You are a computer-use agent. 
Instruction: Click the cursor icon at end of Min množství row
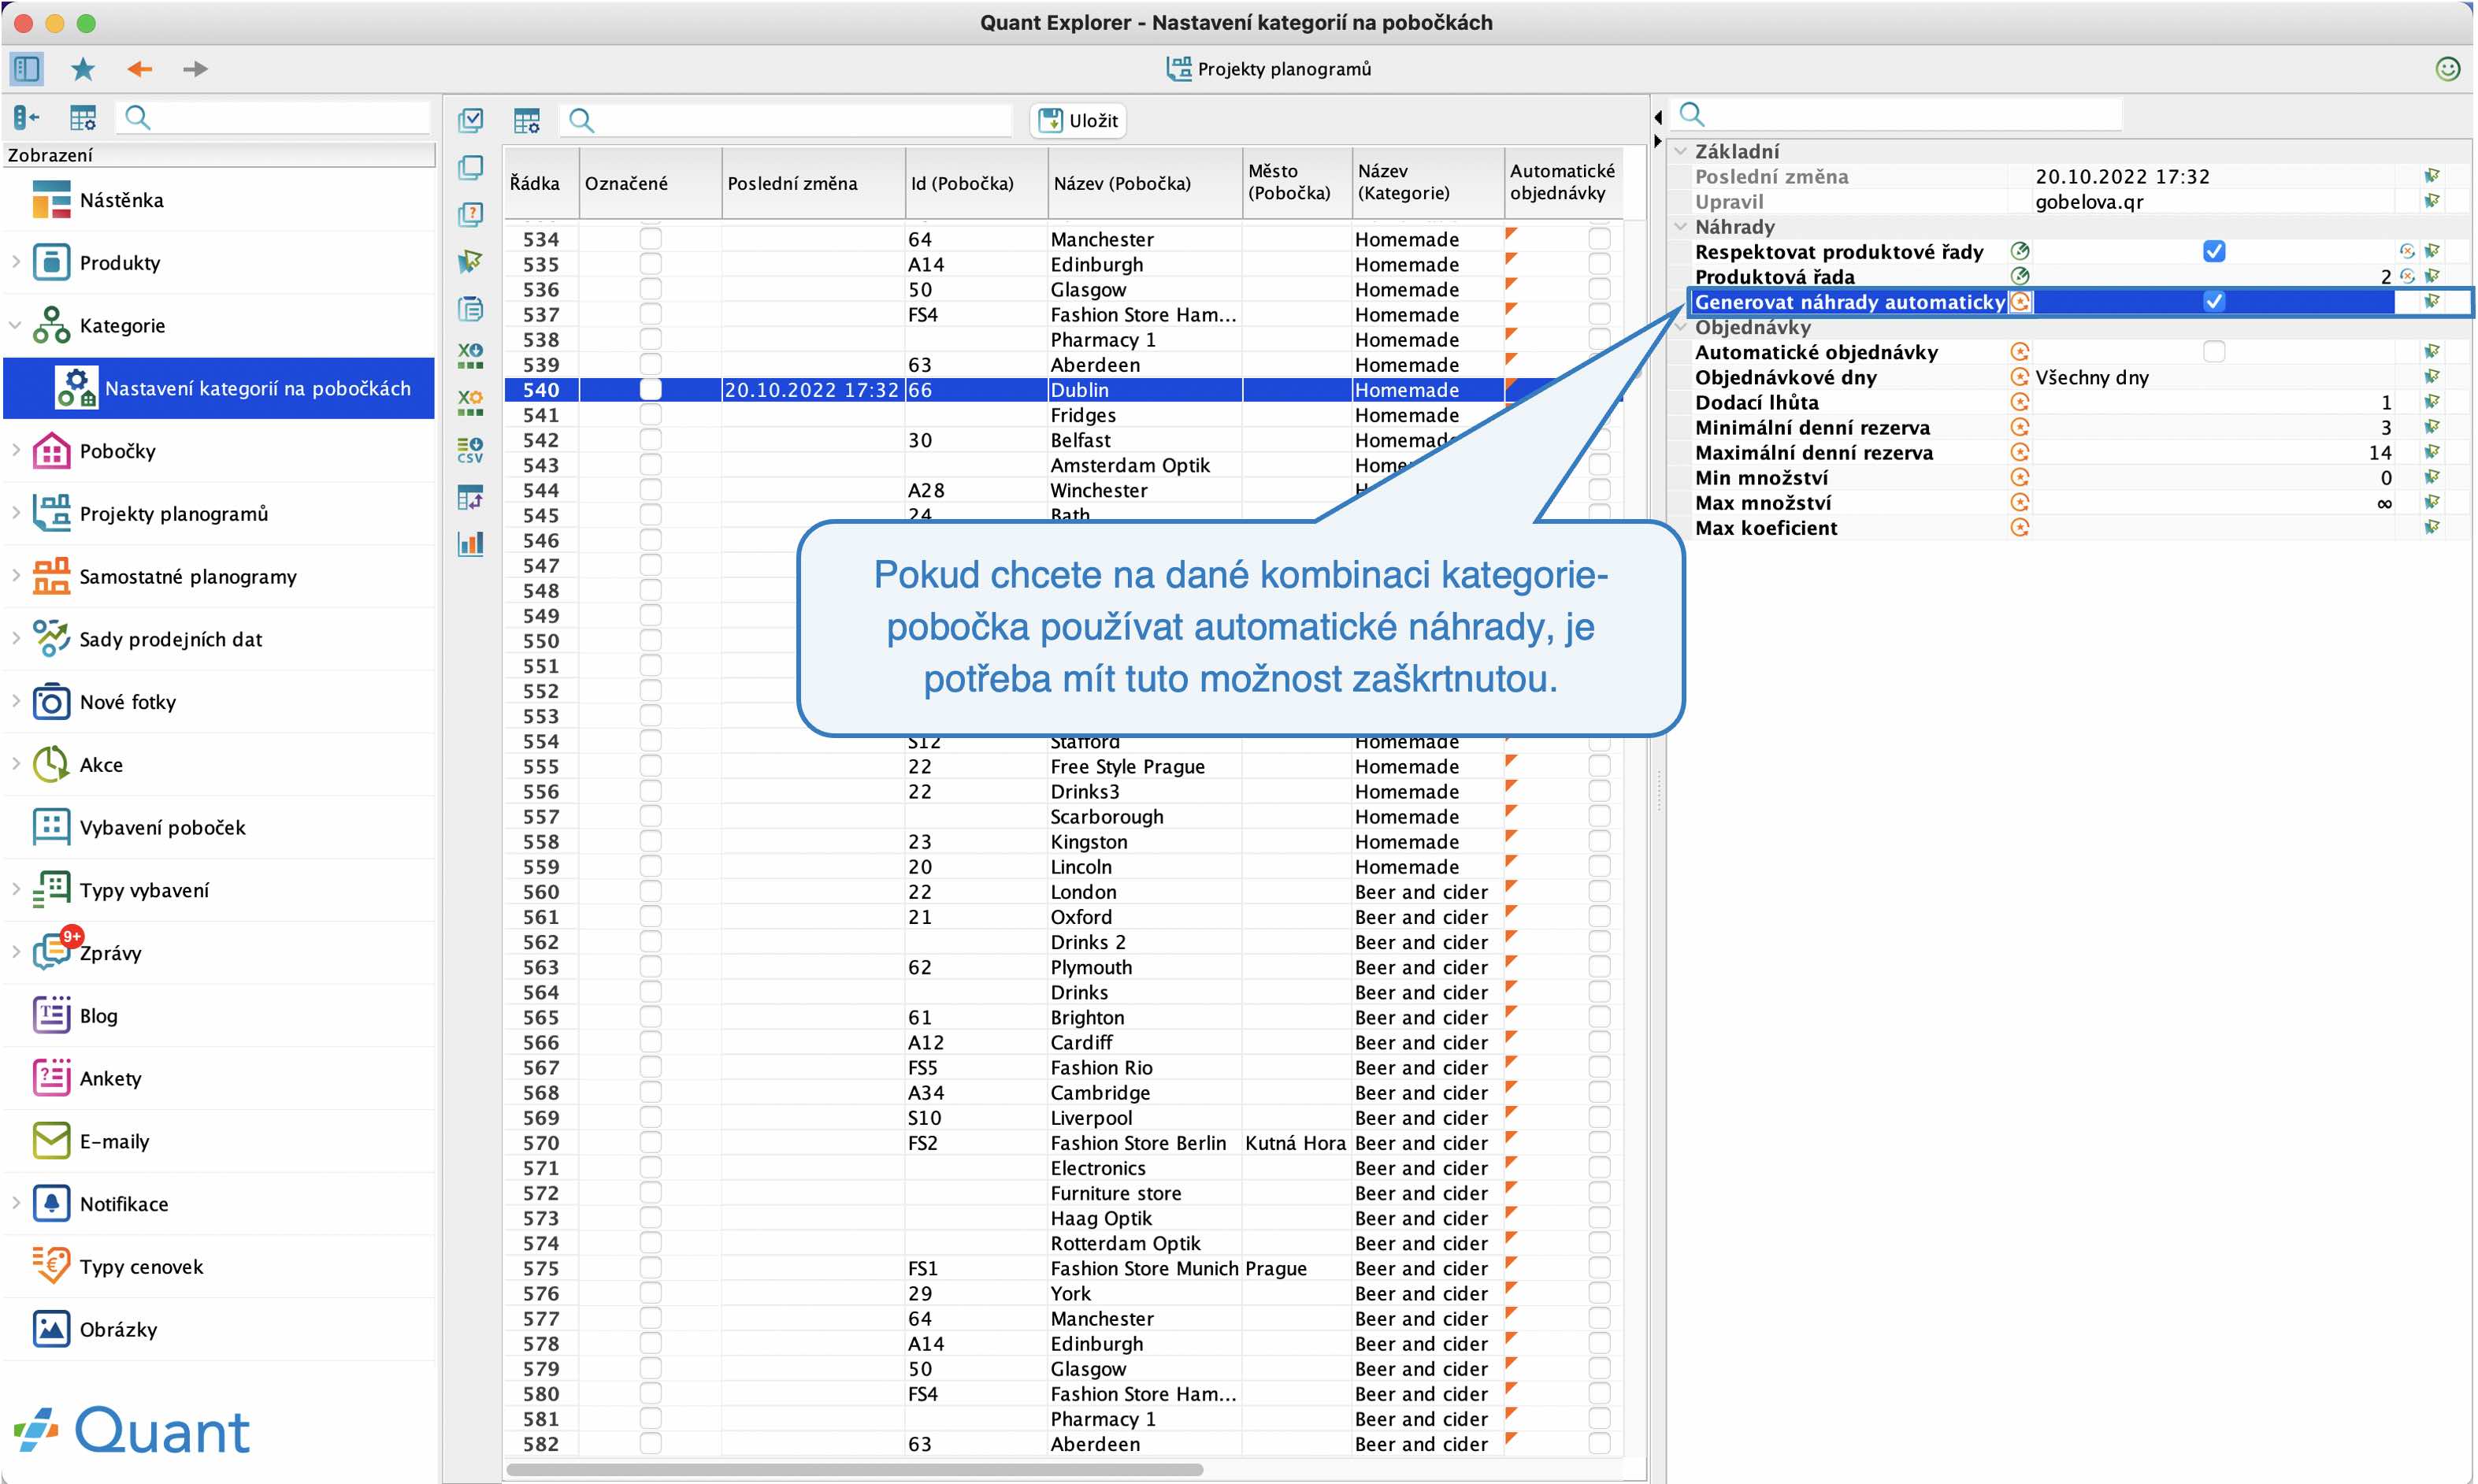pos(2432,477)
